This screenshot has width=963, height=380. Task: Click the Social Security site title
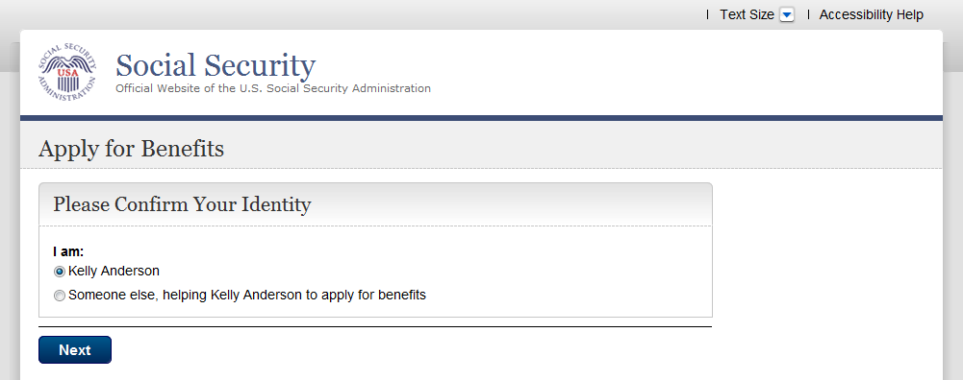[x=215, y=65]
